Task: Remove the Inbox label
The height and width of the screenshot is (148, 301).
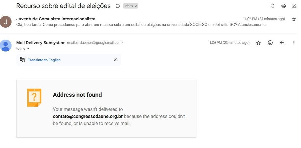Action: (x=136, y=6)
